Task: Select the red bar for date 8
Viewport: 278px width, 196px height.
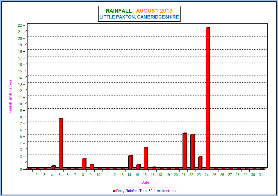Action: click(x=84, y=164)
